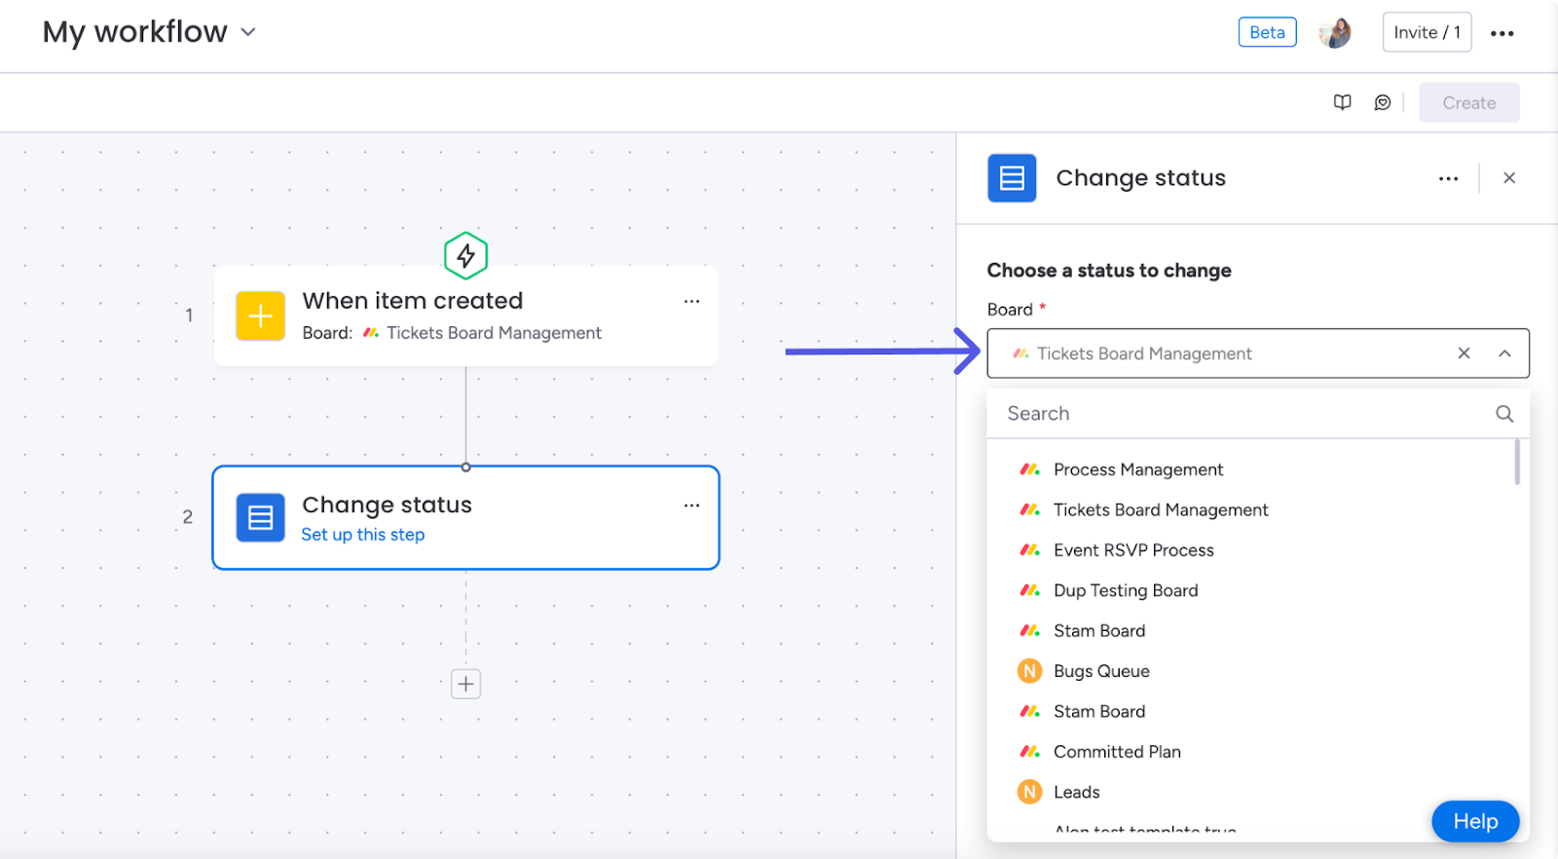Open the Board selection combo box
Viewport: 1558px width, 859px height.
(1258, 354)
